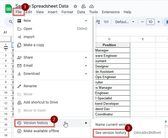
Task: Choose Import in the File menu
Action: tap(53, 37)
